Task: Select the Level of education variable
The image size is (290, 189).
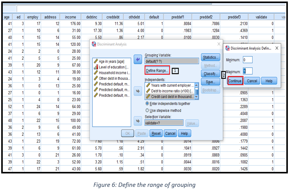Action: click(111, 67)
